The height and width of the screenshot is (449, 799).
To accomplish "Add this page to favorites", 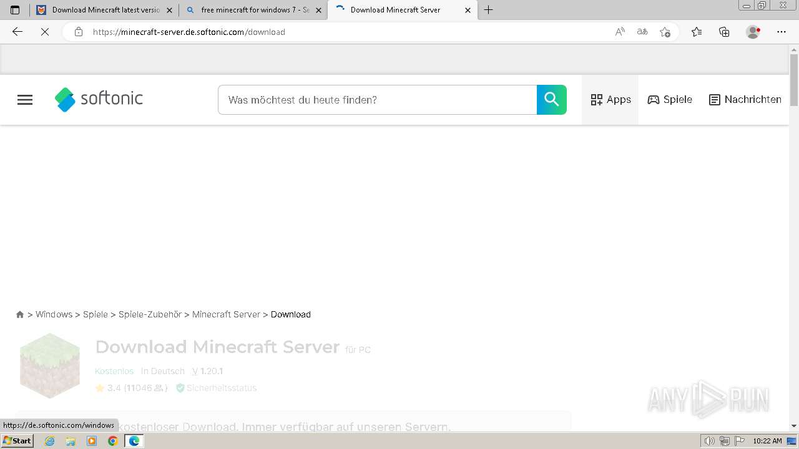I will [665, 32].
